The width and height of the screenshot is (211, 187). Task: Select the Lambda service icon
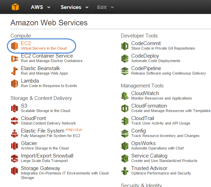pos(15,83)
